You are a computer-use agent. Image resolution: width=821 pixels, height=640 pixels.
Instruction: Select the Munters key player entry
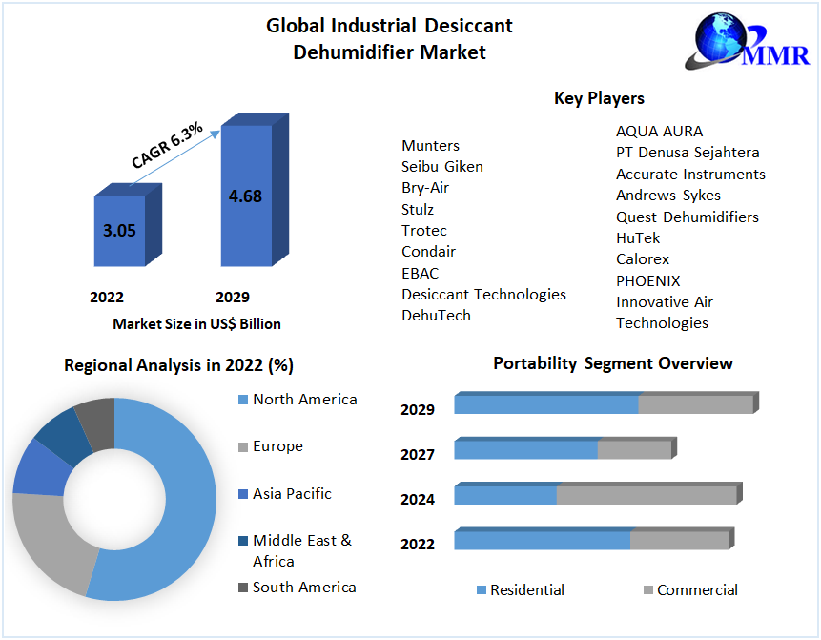click(429, 145)
